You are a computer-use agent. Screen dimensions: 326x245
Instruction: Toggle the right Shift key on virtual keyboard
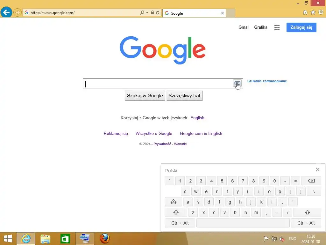[x=307, y=212]
